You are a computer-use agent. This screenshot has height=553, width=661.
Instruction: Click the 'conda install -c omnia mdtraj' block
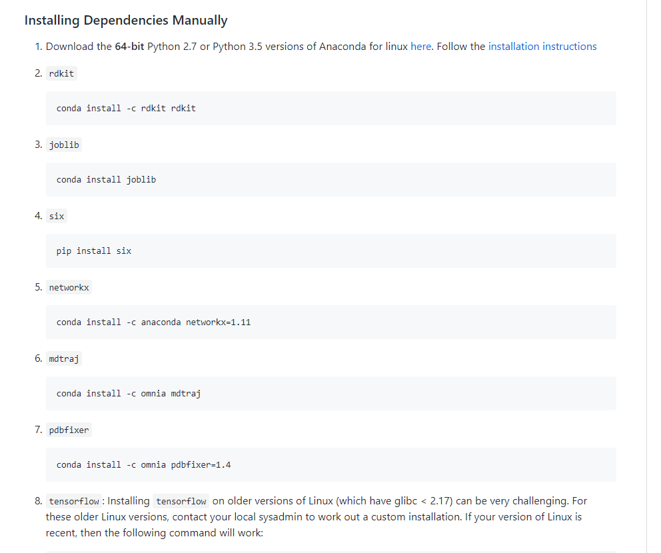click(x=331, y=393)
